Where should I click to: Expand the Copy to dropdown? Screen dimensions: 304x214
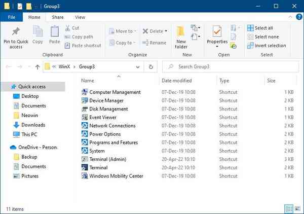[135, 43]
